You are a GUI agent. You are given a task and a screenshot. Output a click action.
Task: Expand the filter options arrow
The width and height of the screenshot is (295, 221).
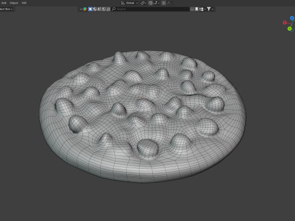[213, 9]
